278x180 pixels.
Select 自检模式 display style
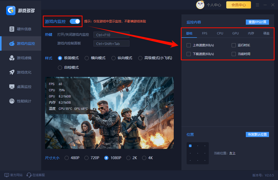point(60,67)
